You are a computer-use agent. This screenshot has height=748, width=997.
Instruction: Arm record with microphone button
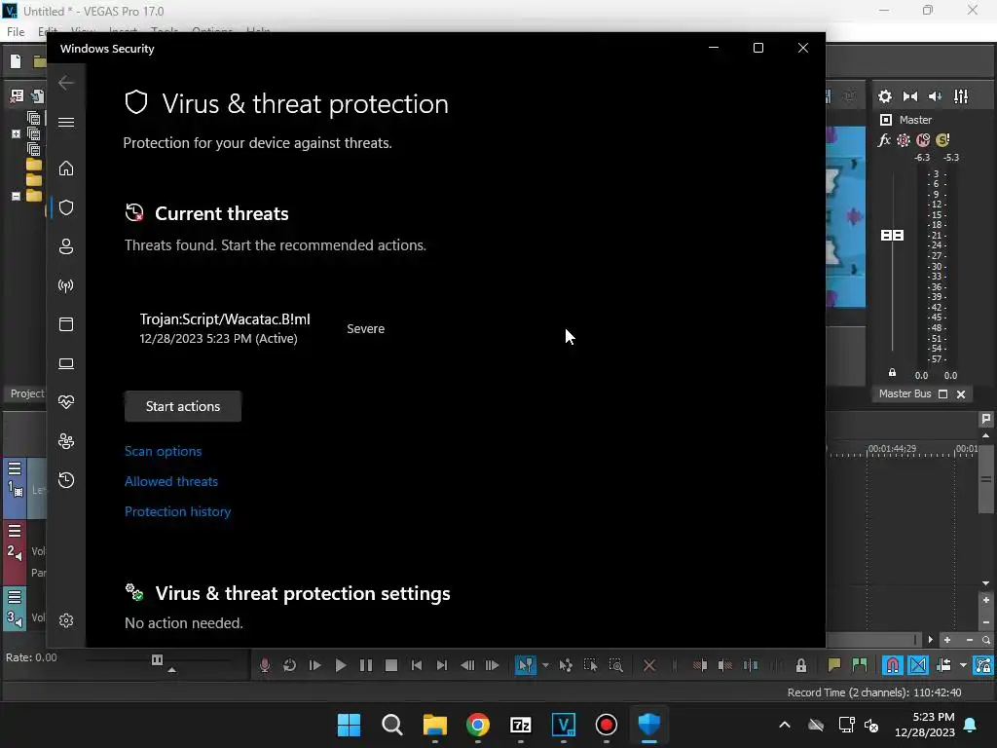point(265,665)
